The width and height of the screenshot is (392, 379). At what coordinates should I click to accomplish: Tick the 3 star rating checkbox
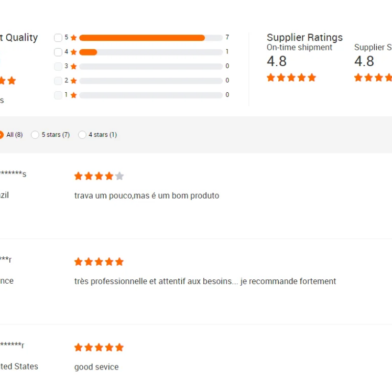point(58,66)
